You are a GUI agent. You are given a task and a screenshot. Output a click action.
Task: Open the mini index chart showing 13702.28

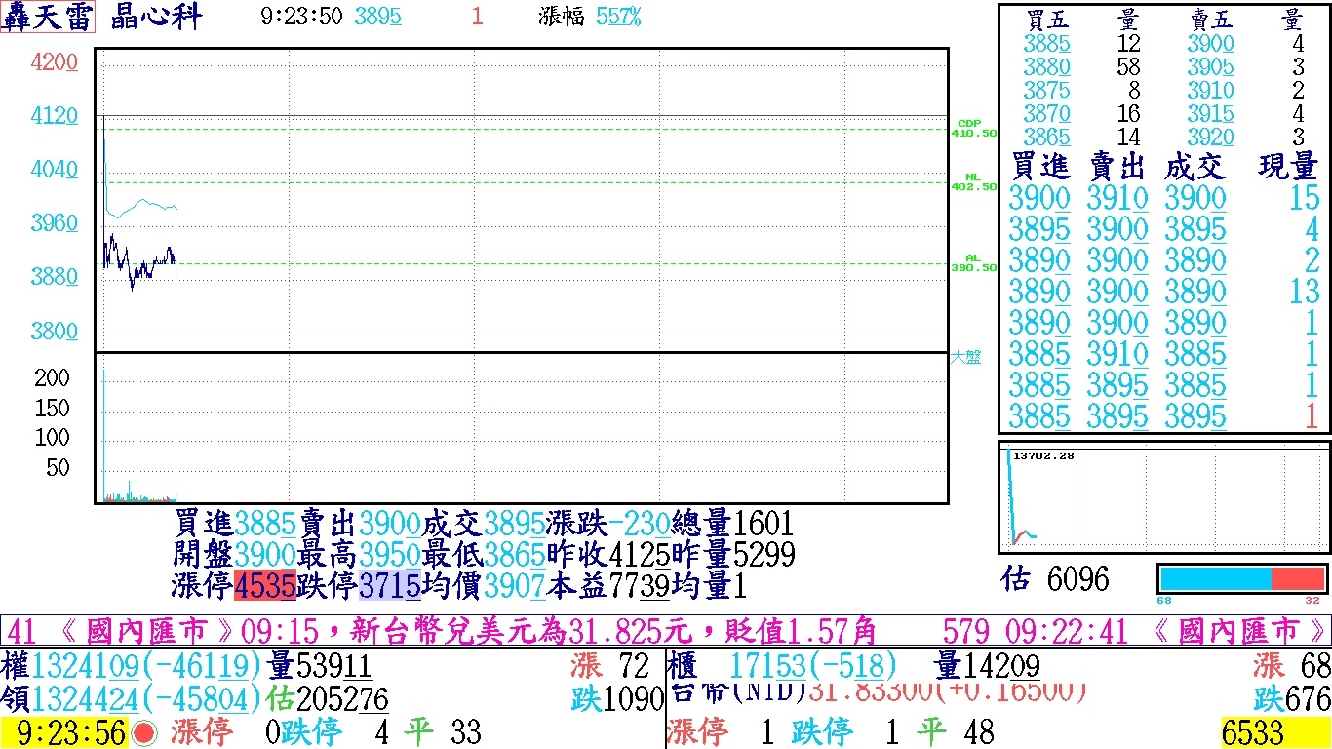(x=1163, y=497)
